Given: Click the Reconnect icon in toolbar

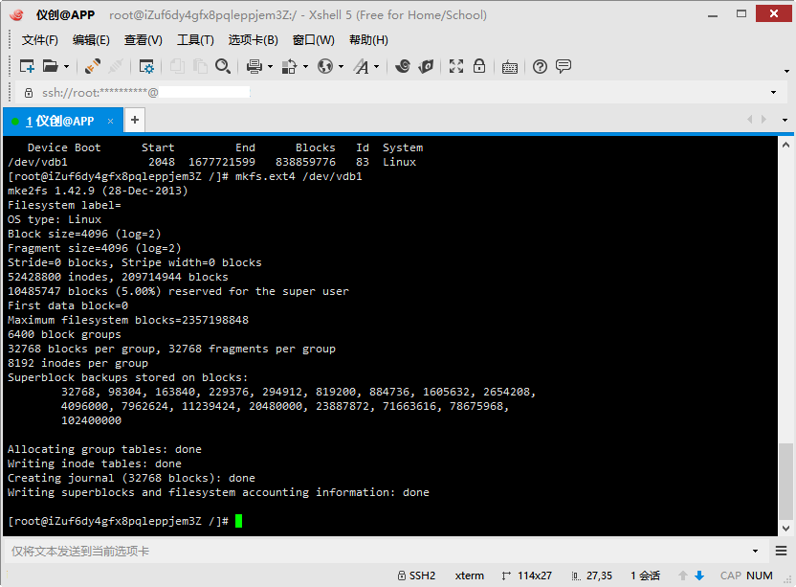Looking at the screenshot, I should point(93,66).
